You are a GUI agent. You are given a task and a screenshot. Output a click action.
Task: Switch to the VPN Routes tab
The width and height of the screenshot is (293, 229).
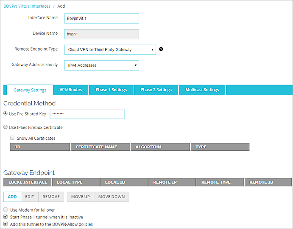70,90
